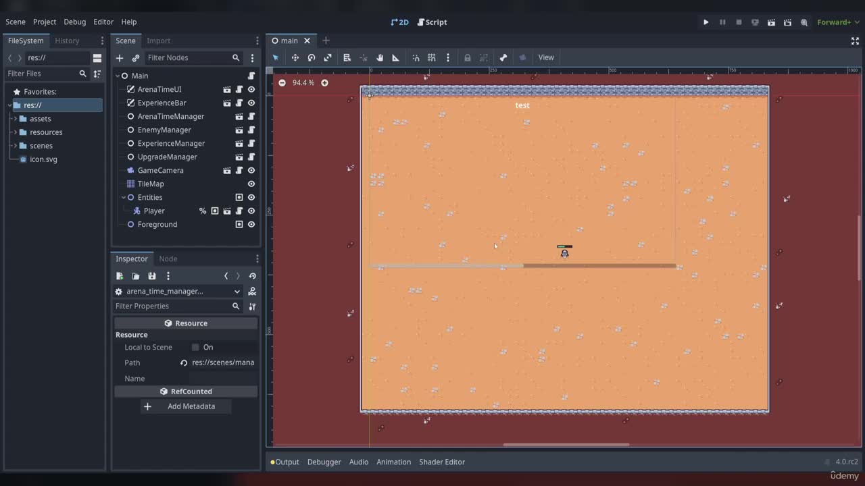Click Player unique name percent icon
Image resolution: width=865 pixels, height=486 pixels.
pos(203,211)
